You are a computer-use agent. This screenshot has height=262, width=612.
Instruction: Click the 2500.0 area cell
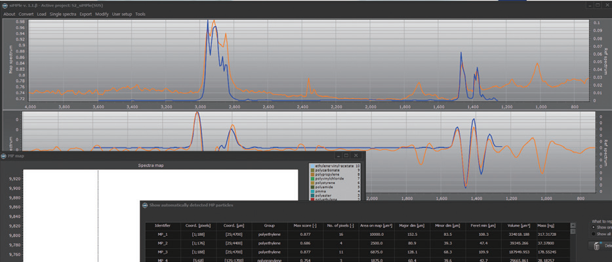[377, 243]
